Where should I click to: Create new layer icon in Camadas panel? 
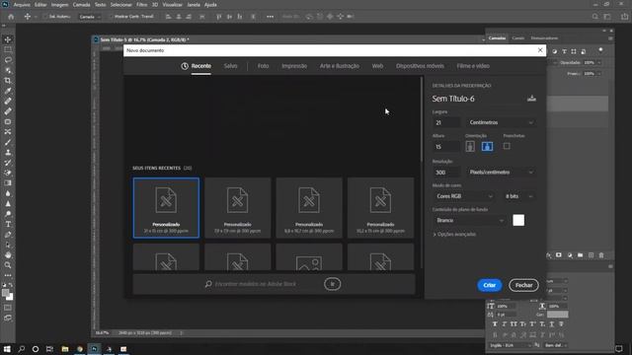click(591, 255)
